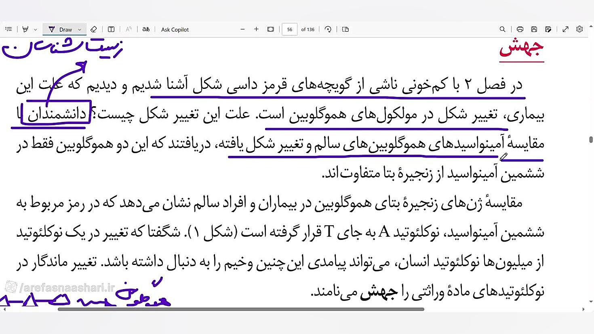Expand the Highlight color options arrow

[x=36, y=29]
